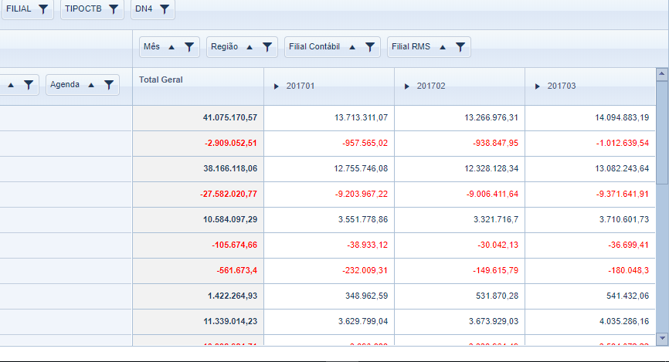This screenshot has width=669, height=362.
Task: Click the filter icon on TIPOCTB chip
Action: [x=114, y=8]
